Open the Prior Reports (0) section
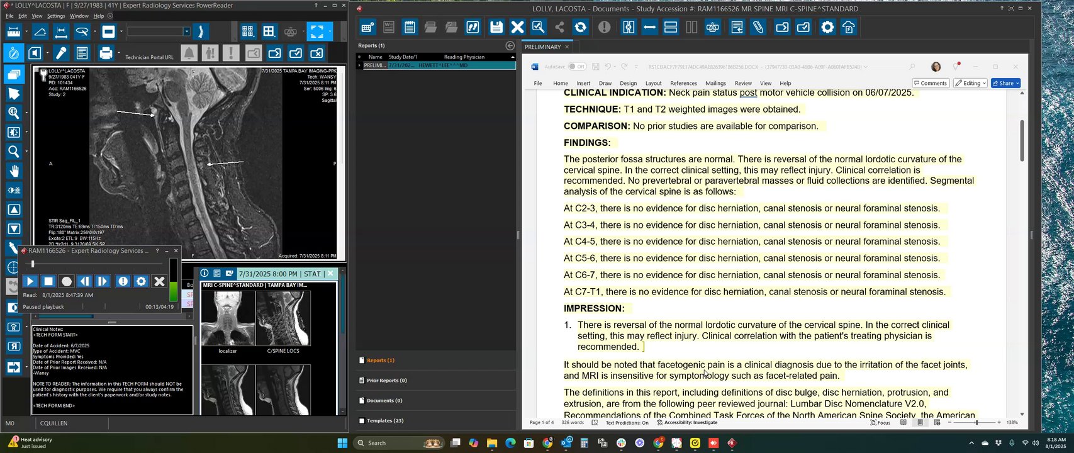This screenshot has height=453, width=1074. (x=386, y=381)
